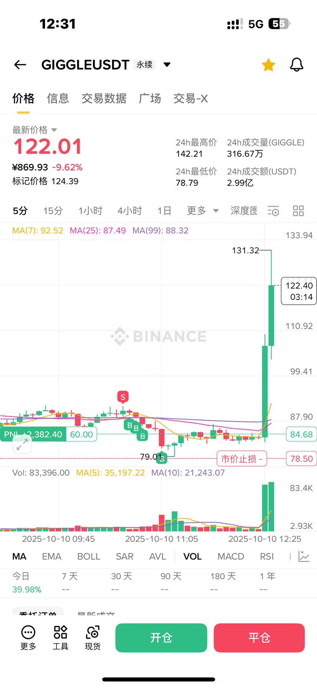Image resolution: width=317 pixels, height=688 pixels.
Task: Toggle the RSI sub-indicator
Action: 267,557
